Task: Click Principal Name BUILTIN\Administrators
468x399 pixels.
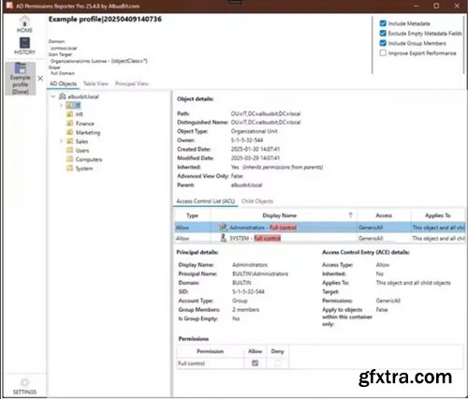Action: 260,273
